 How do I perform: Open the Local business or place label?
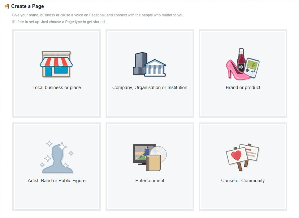(57, 88)
